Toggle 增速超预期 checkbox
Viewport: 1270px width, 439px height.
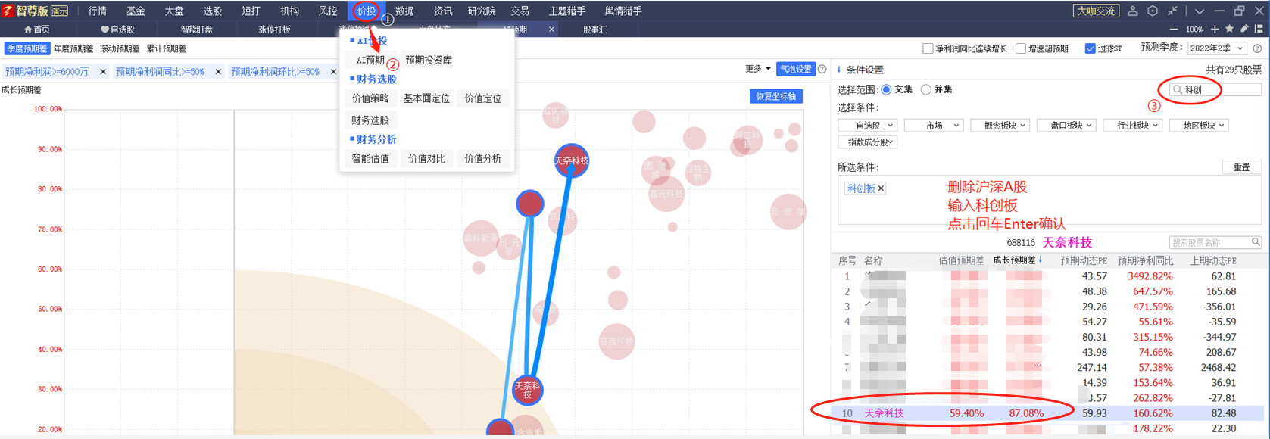tap(1020, 48)
